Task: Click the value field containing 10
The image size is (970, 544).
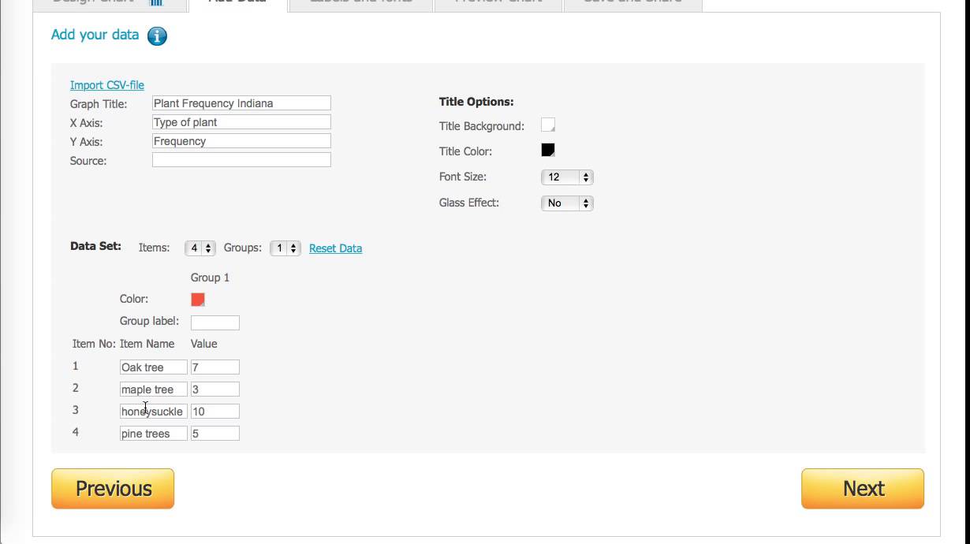Action: [x=215, y=412]
